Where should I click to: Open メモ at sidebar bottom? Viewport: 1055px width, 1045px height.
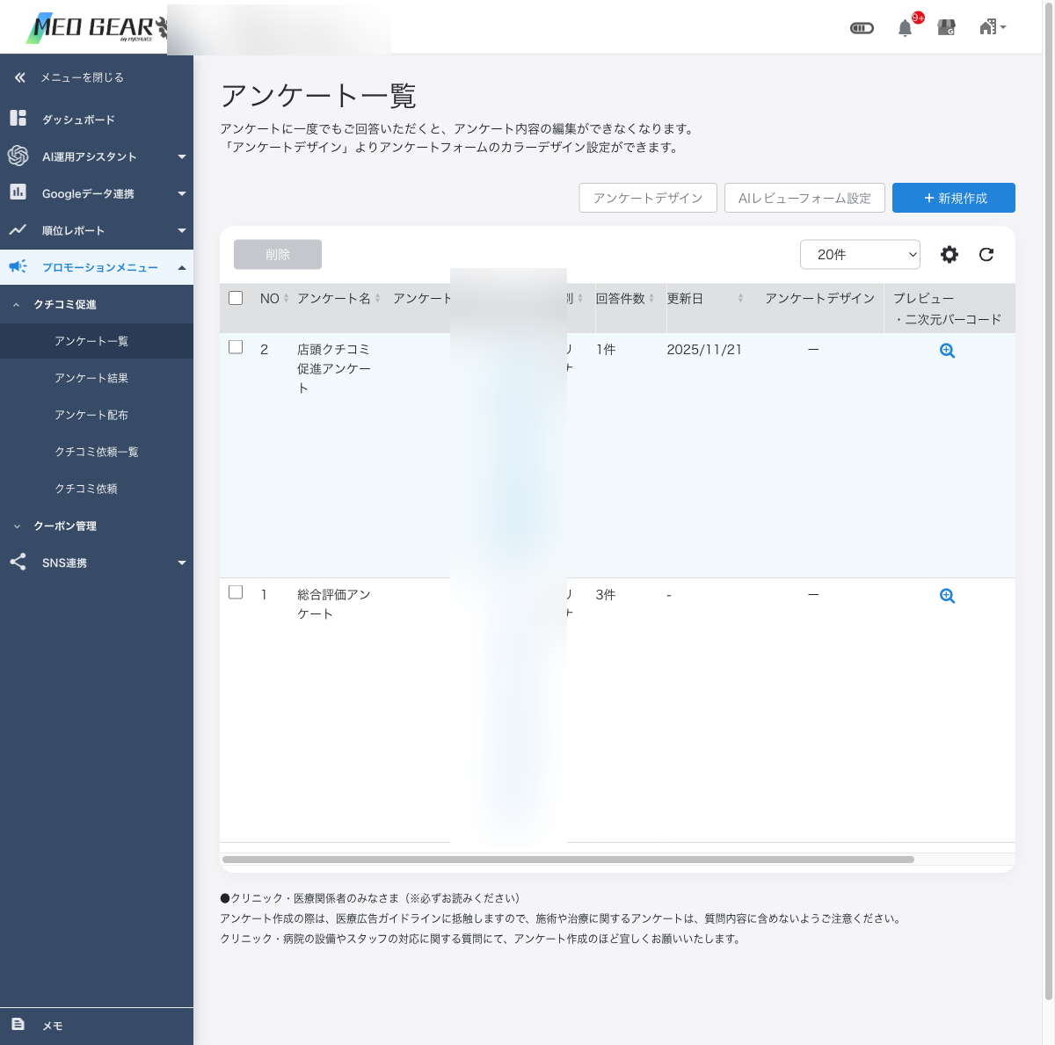tap(97, 1026)
